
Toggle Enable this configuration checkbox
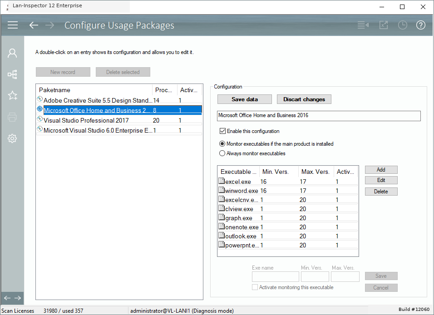click(222, 131)
